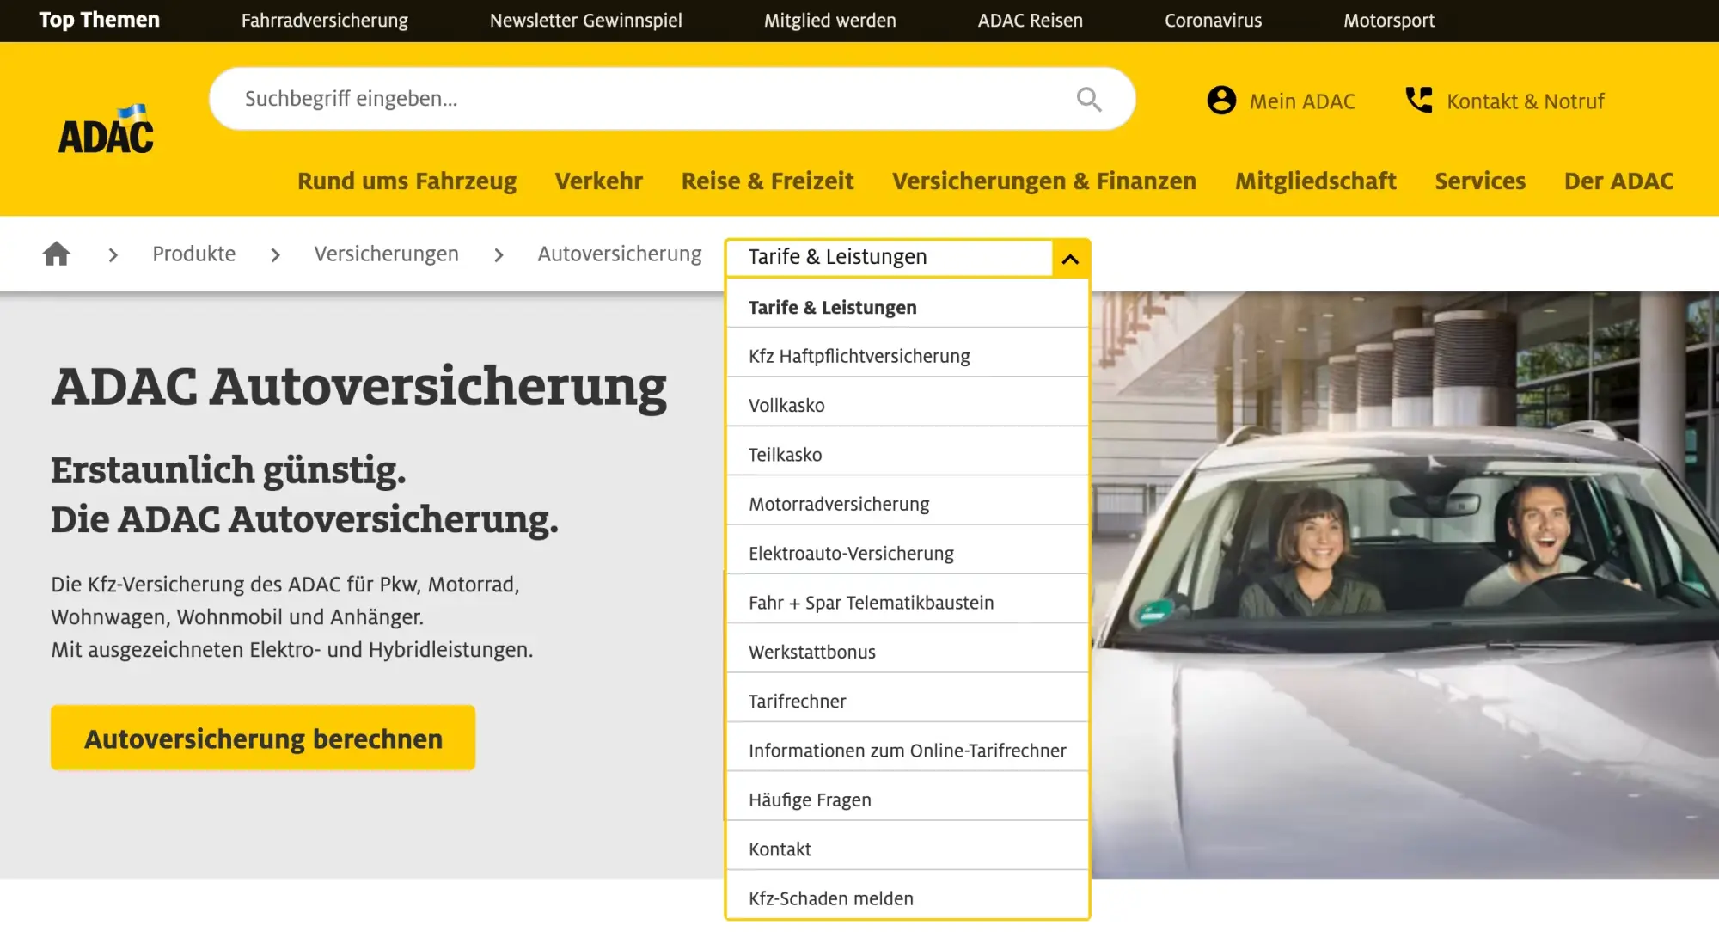The image size is (1719, 950).
Task: Select Vollkasko from the dropdown list
Action: point(786,406)
